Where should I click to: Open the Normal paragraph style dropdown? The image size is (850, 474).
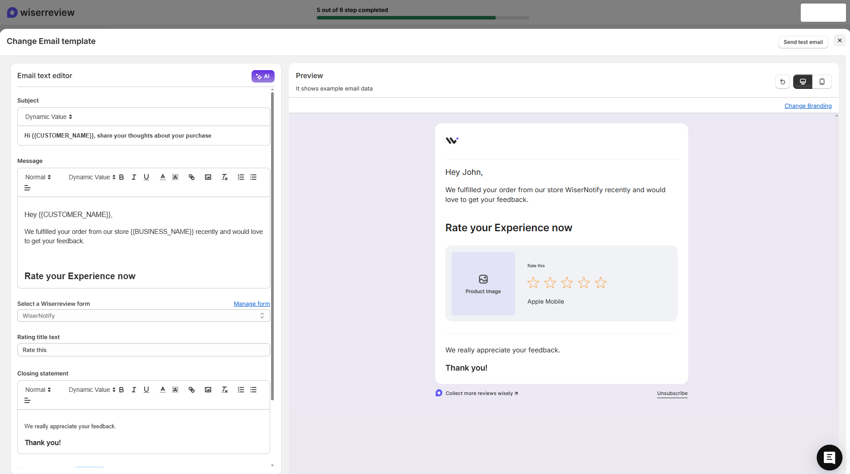pyautogui.click(x=37, y=177)
